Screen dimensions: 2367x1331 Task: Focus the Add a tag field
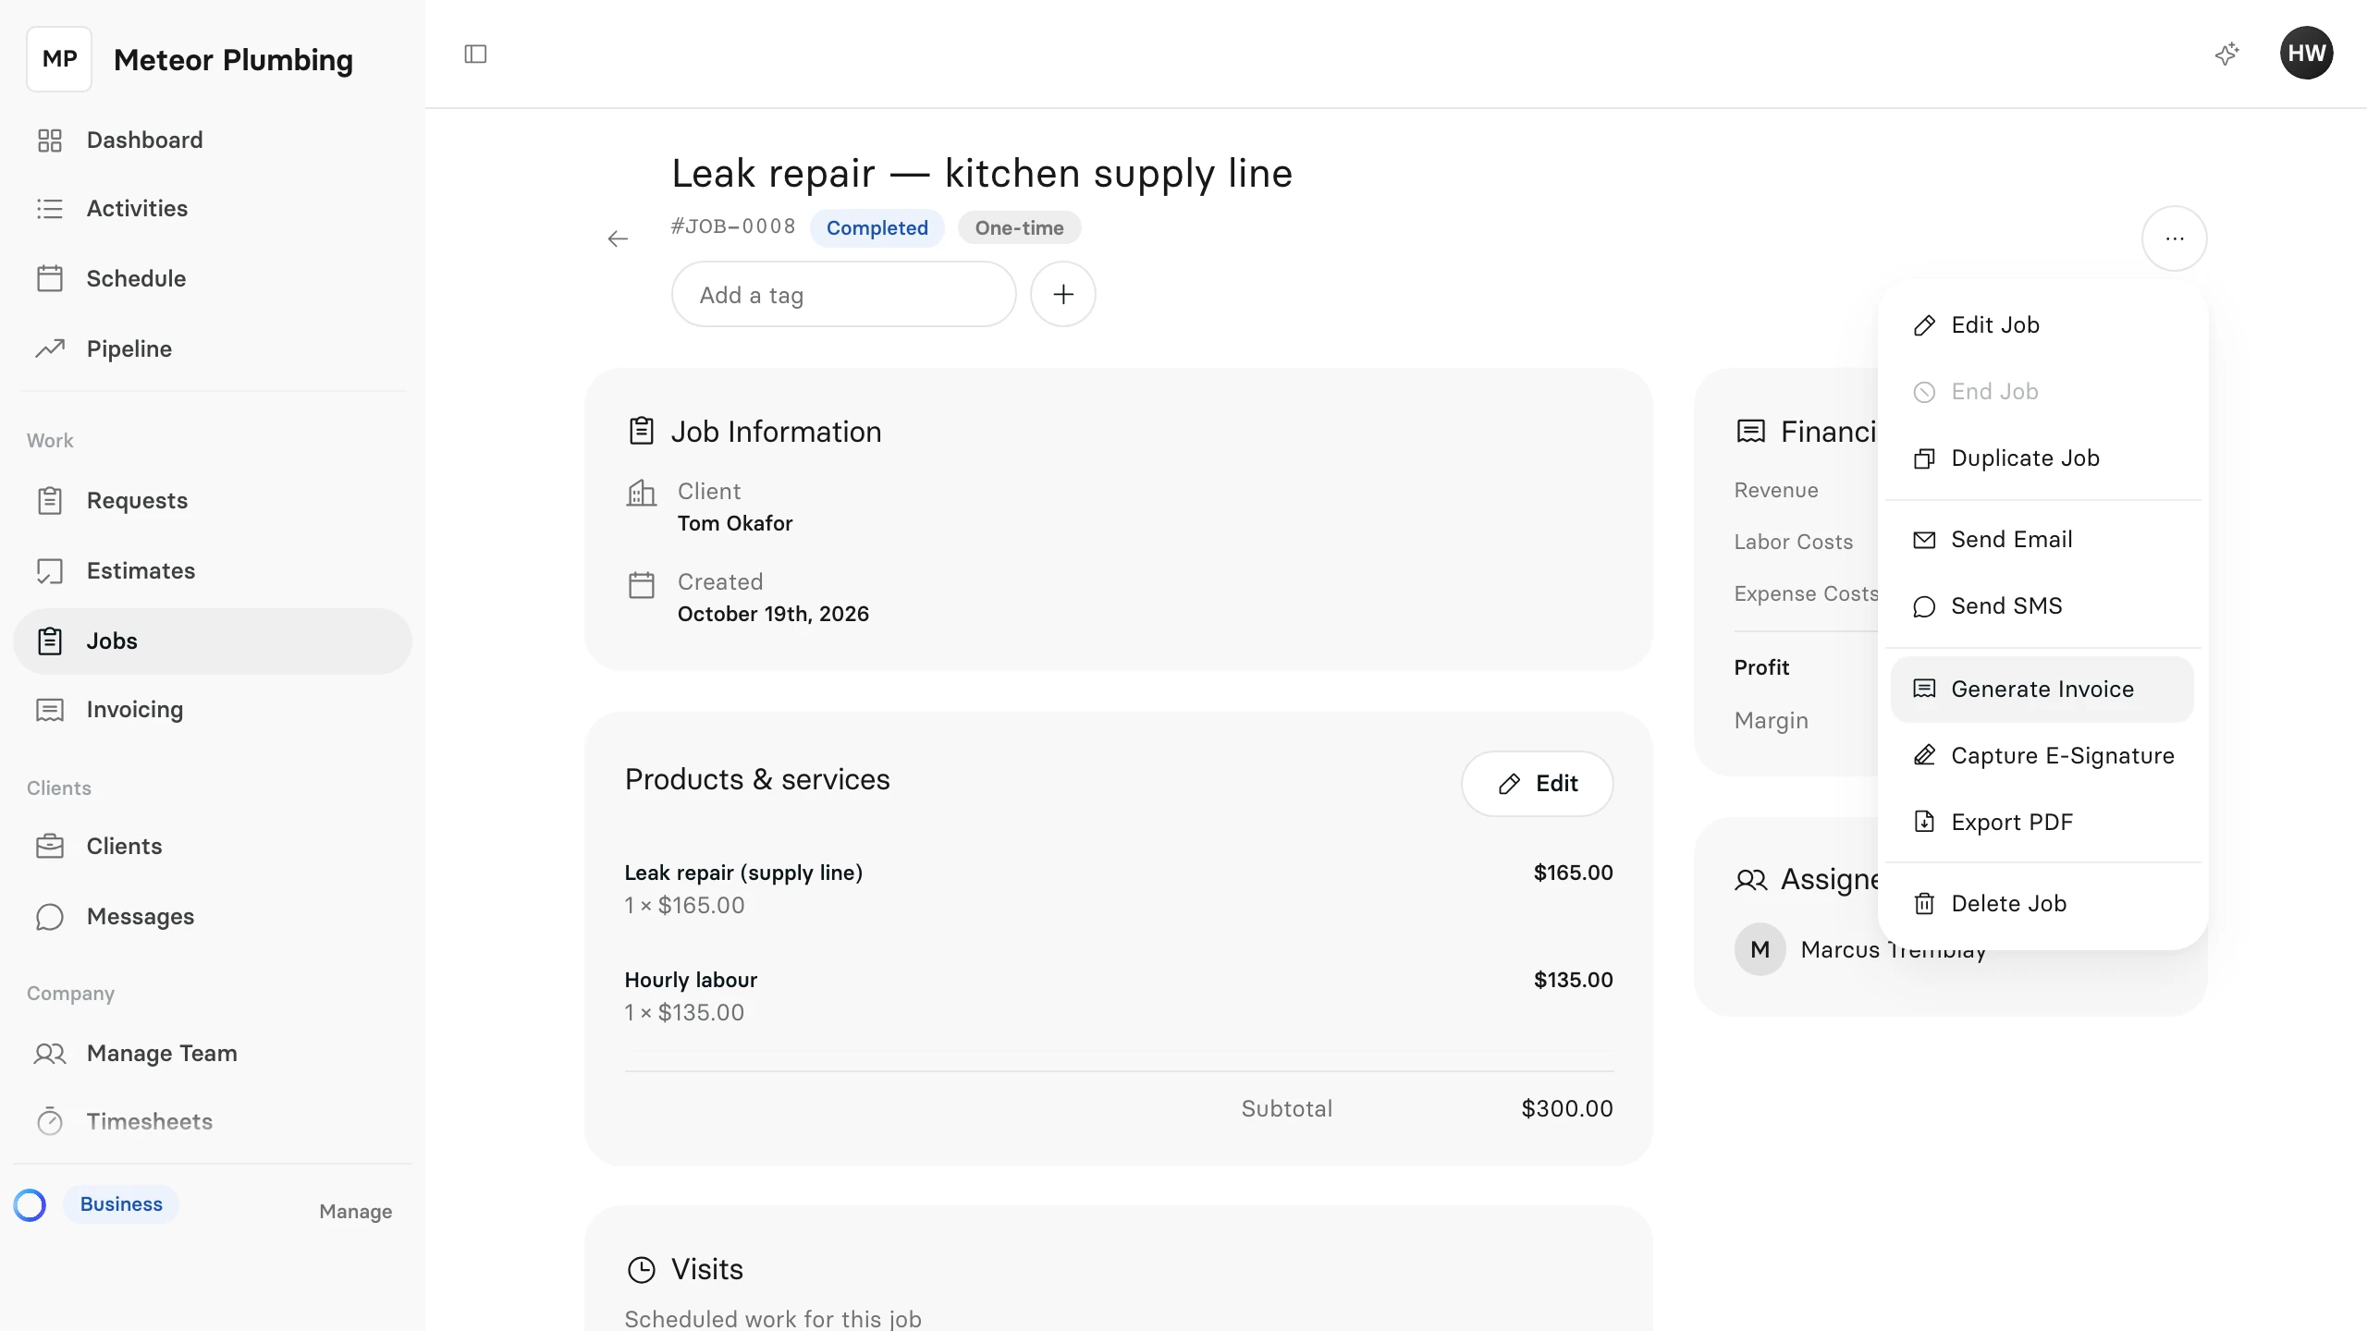[x=843, y=295]
